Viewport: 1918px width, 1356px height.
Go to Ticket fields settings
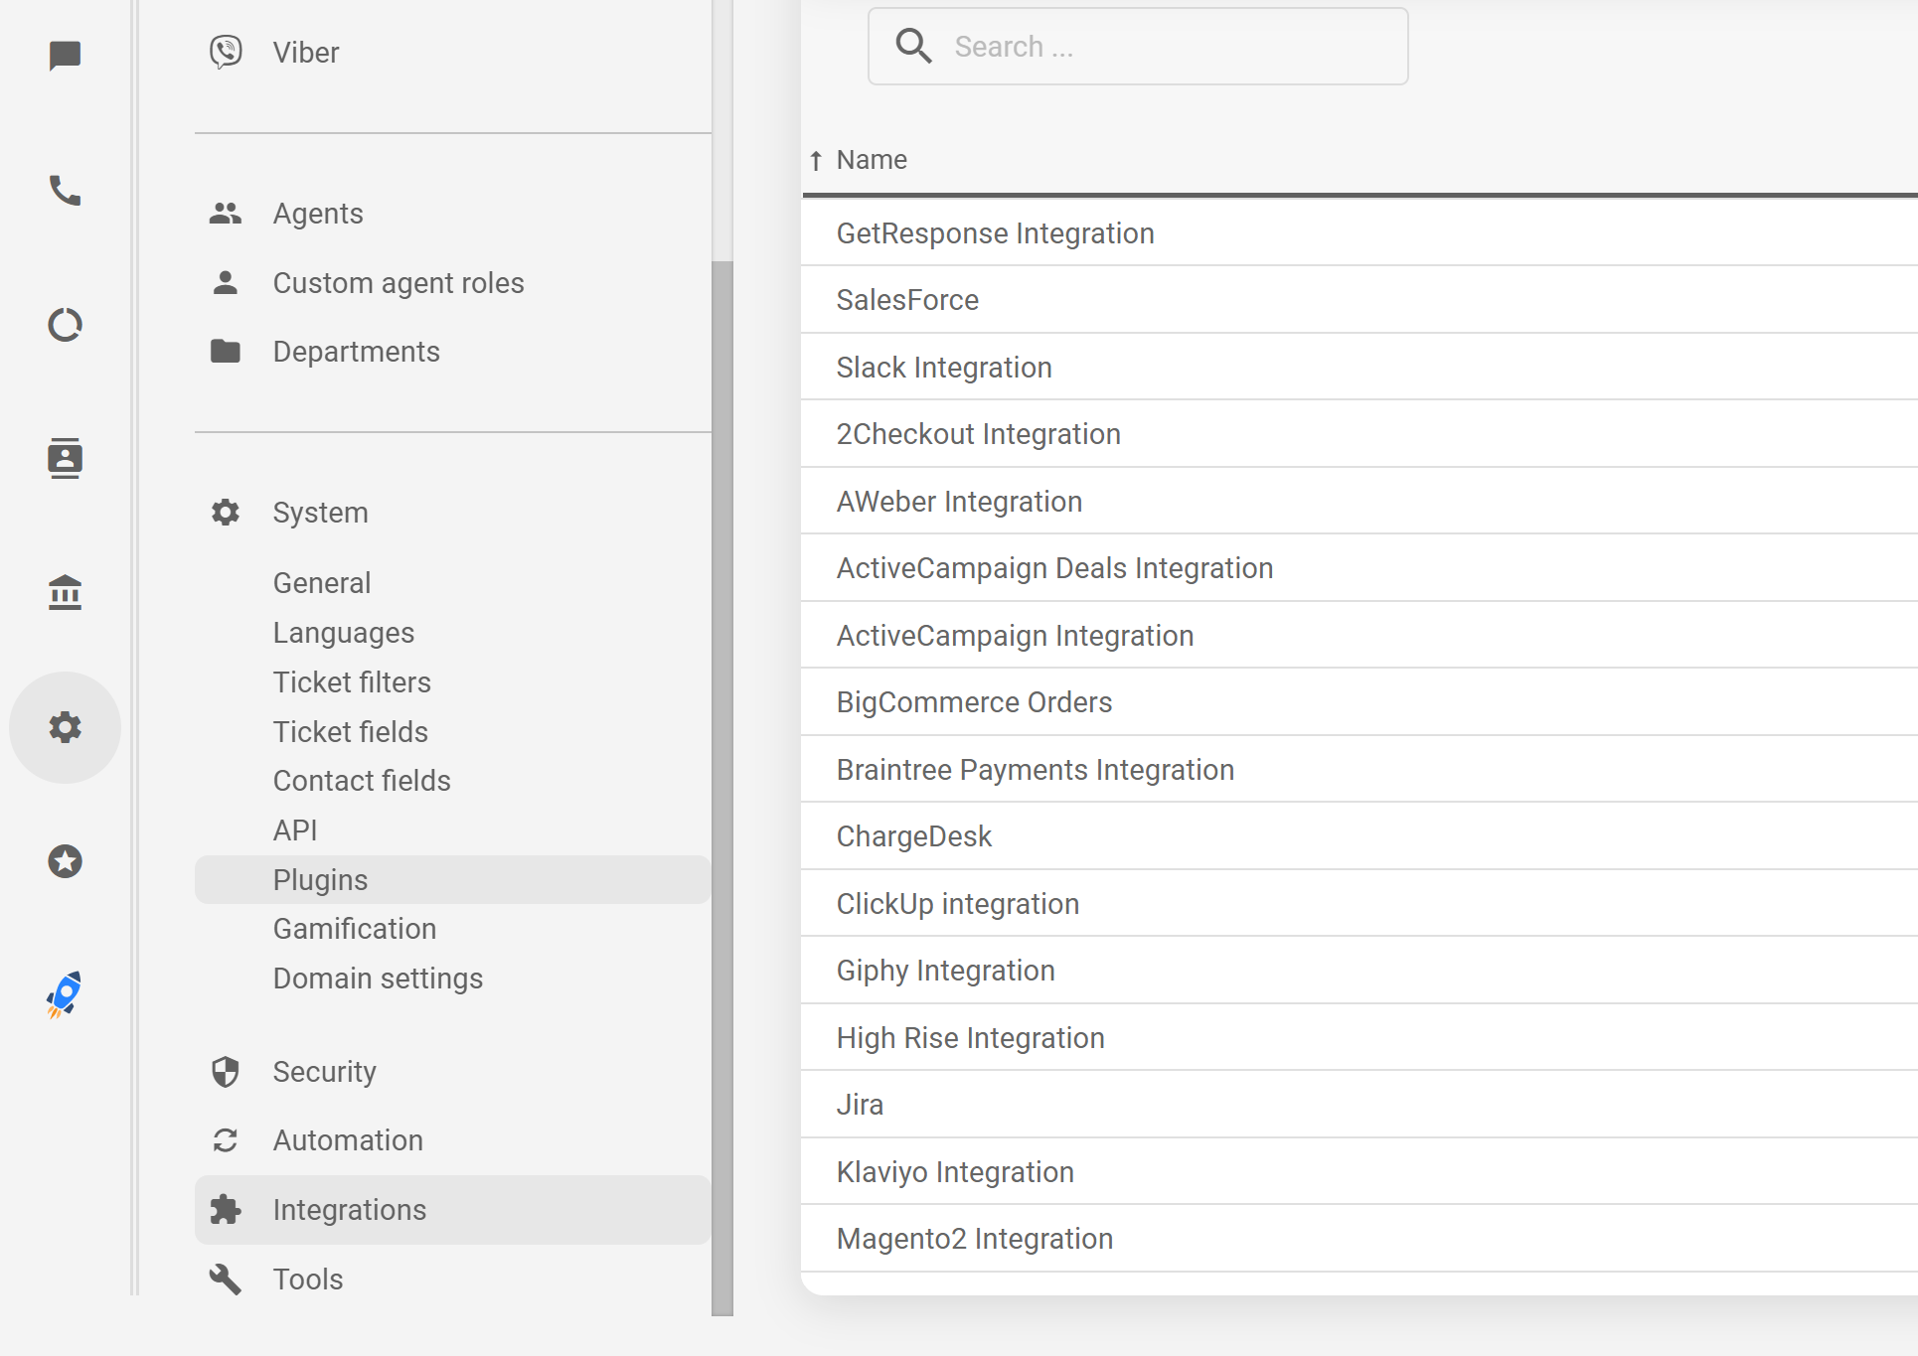tap(350, 732)
